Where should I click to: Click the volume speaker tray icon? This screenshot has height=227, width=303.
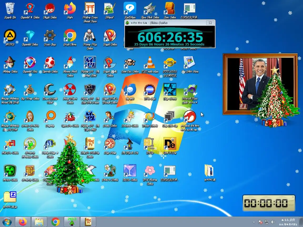pos(273,222)
